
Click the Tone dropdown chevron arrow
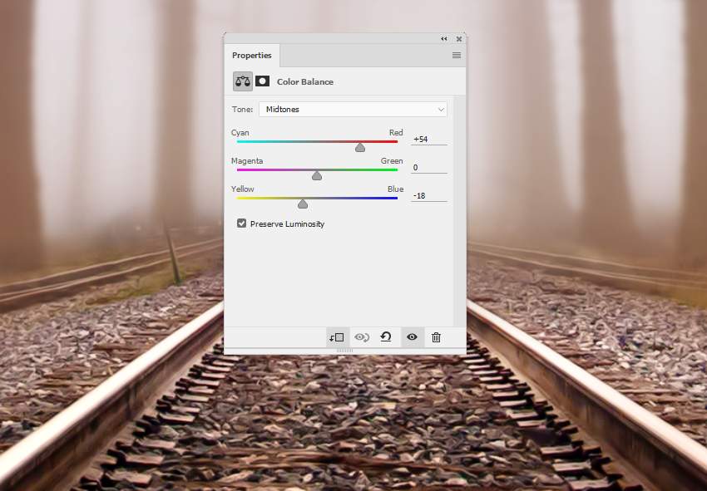pos(440,110)
